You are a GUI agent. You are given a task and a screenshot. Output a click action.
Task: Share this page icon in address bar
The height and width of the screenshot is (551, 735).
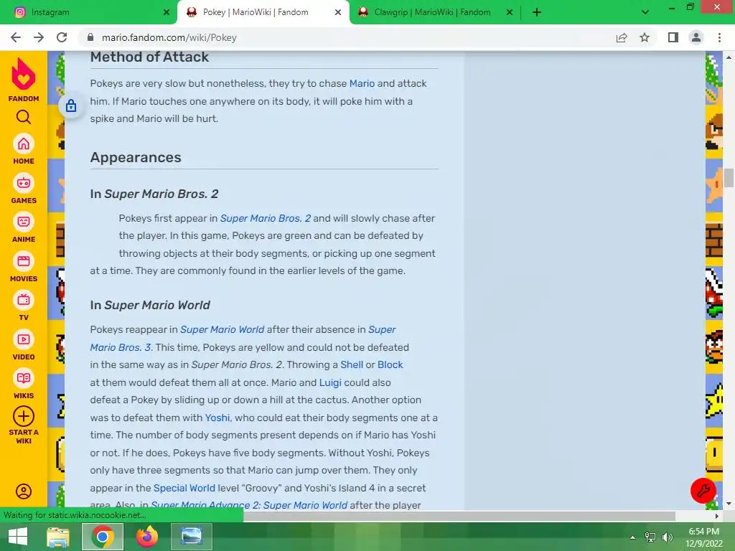point(622,37)
